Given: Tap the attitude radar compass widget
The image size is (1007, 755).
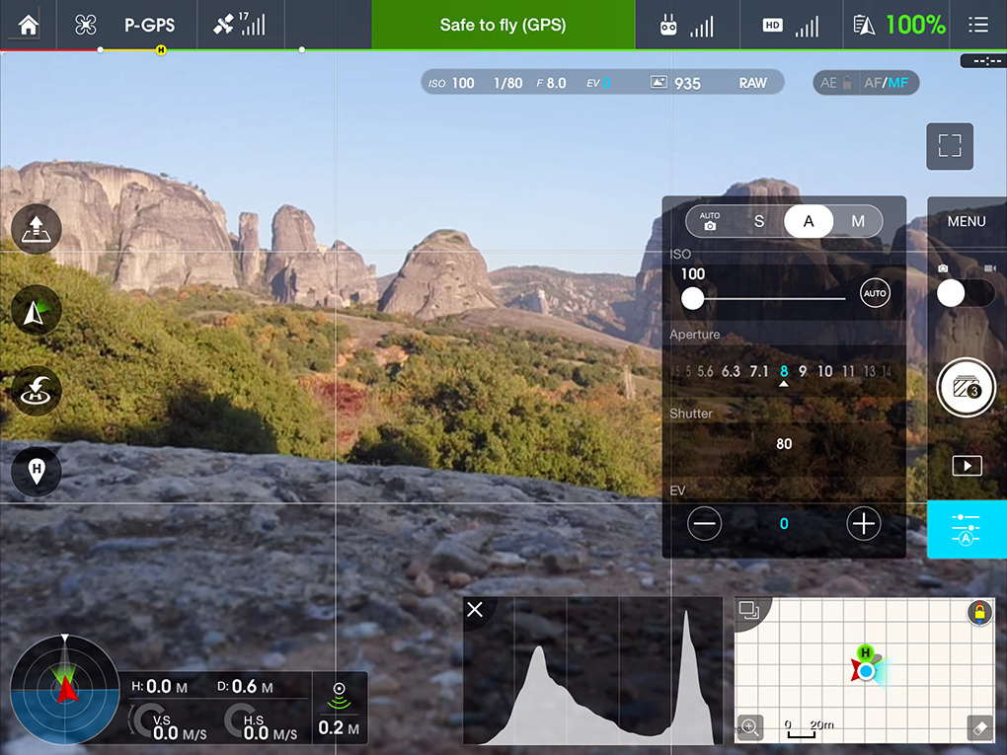Looking at the screenshot, I should coord(64,690).
